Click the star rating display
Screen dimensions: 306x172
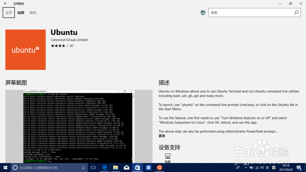pos(60,46)
